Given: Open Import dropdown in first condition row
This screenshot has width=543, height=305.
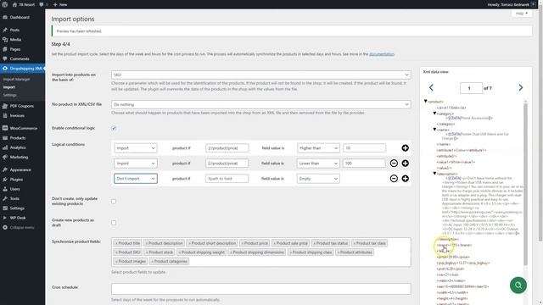Looking at the screenshot, I should tap(136, 148).
